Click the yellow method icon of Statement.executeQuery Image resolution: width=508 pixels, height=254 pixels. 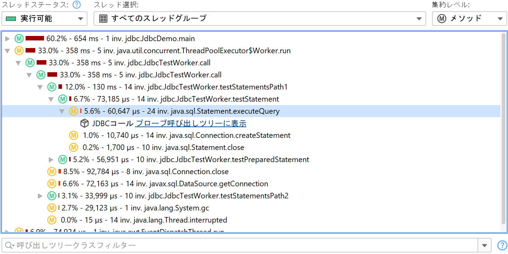click(73, 111)
